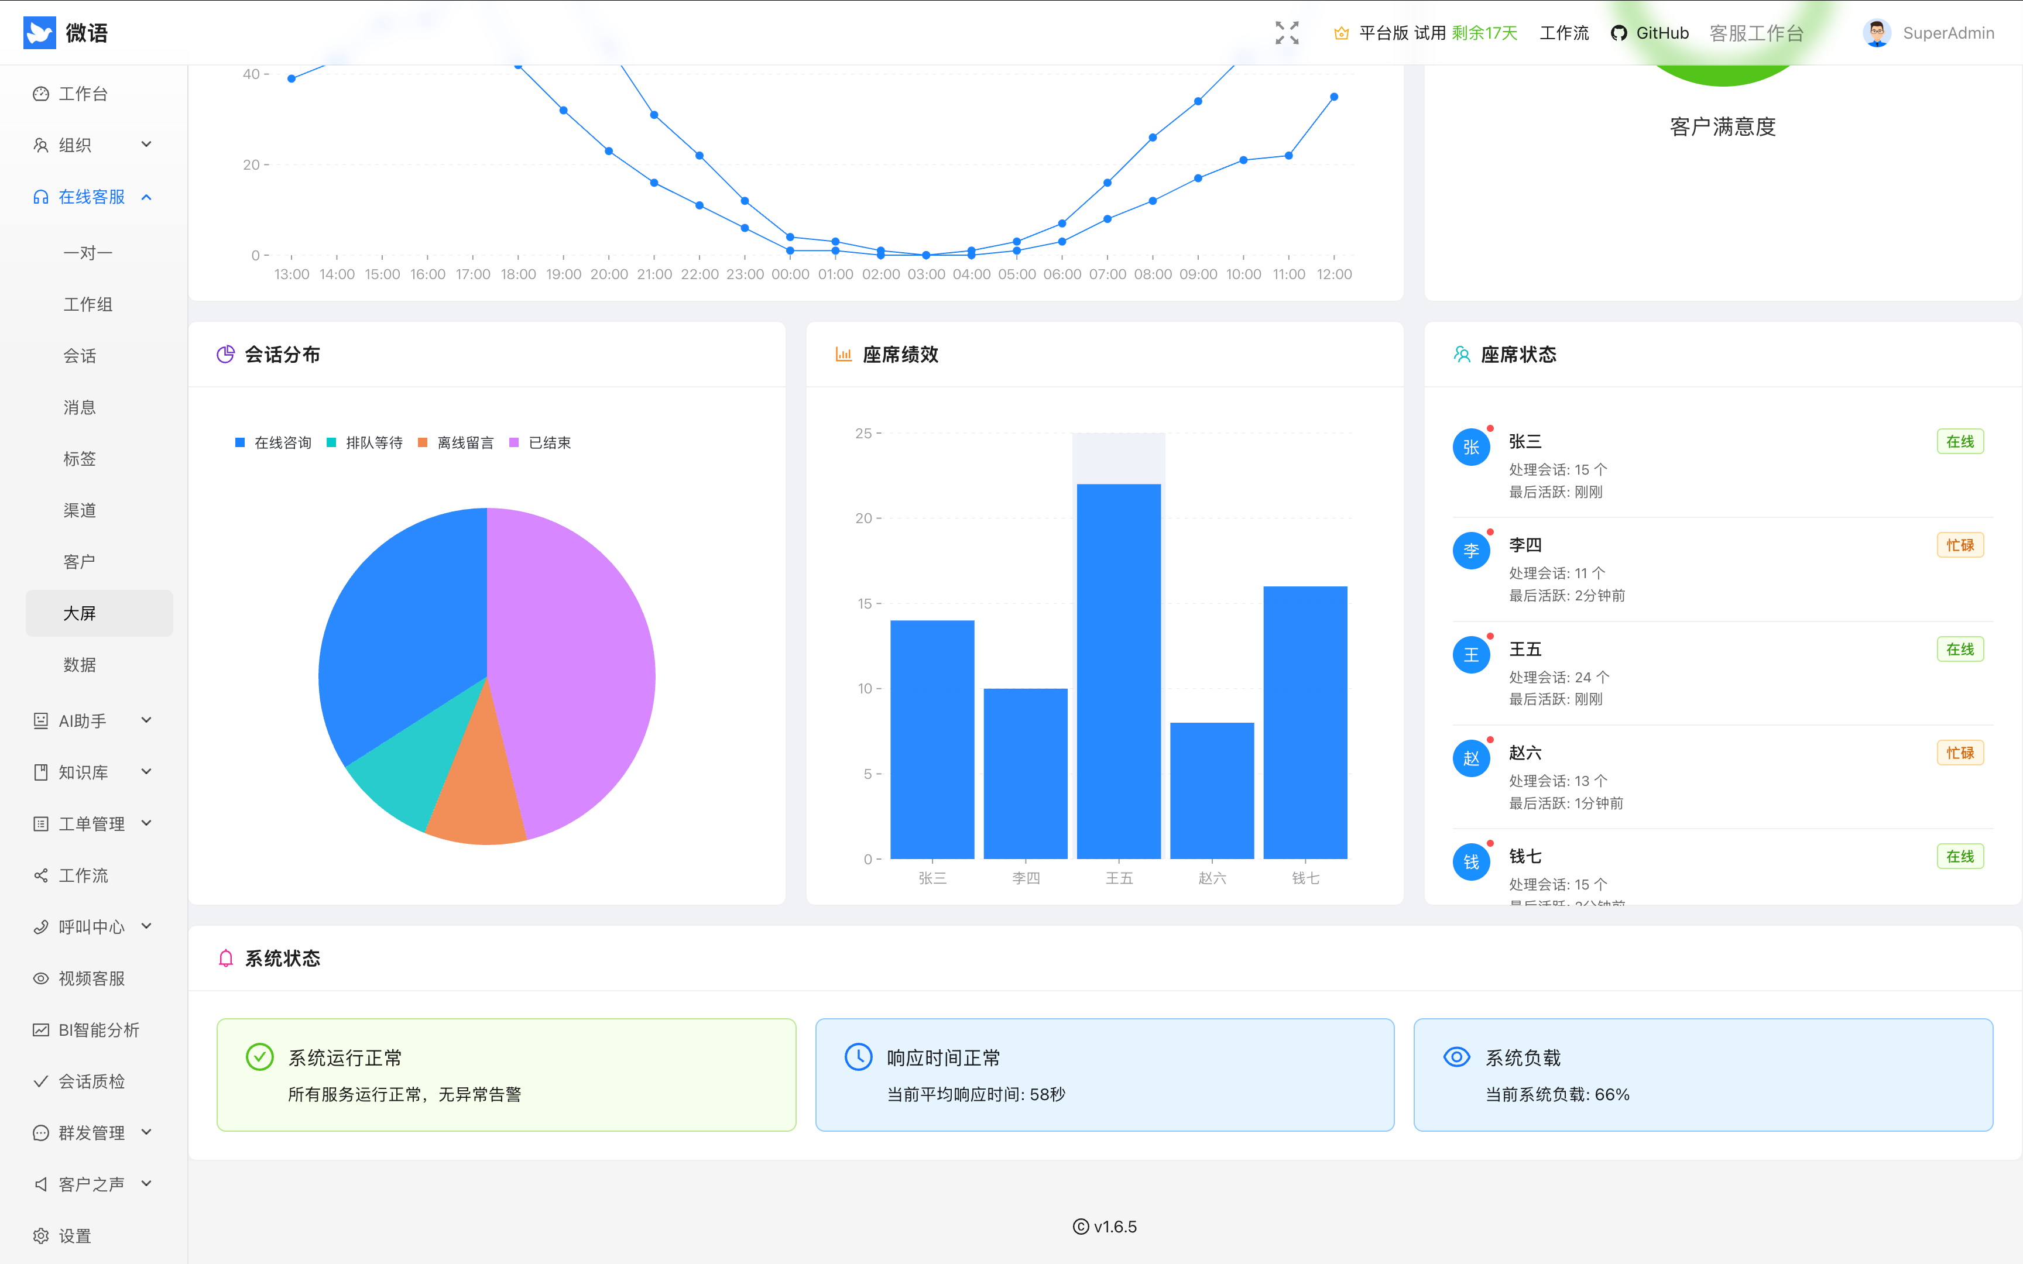Open the 一对一 submenu item
The image size is (2023, 1264).
click(x=99, y=253)
